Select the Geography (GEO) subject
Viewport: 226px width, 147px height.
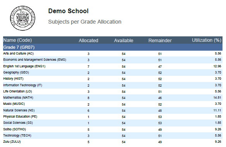(16, 72)
